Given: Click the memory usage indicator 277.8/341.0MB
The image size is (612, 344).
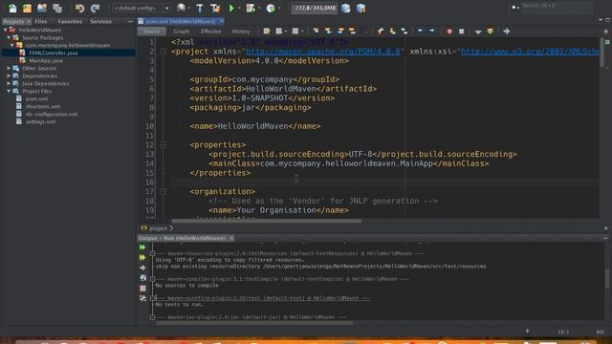Looking at the screenshot, I should 315,8.
